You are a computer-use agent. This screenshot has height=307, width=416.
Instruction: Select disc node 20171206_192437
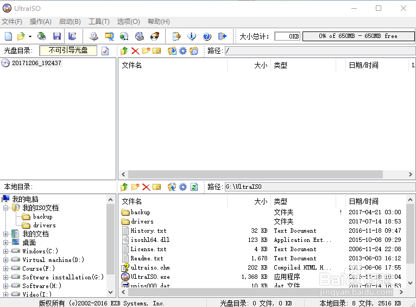coord(36,63)
